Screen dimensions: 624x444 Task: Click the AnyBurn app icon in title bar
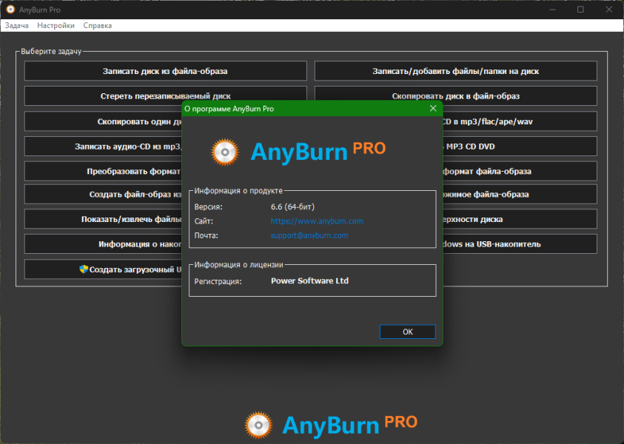click(10, 10)
